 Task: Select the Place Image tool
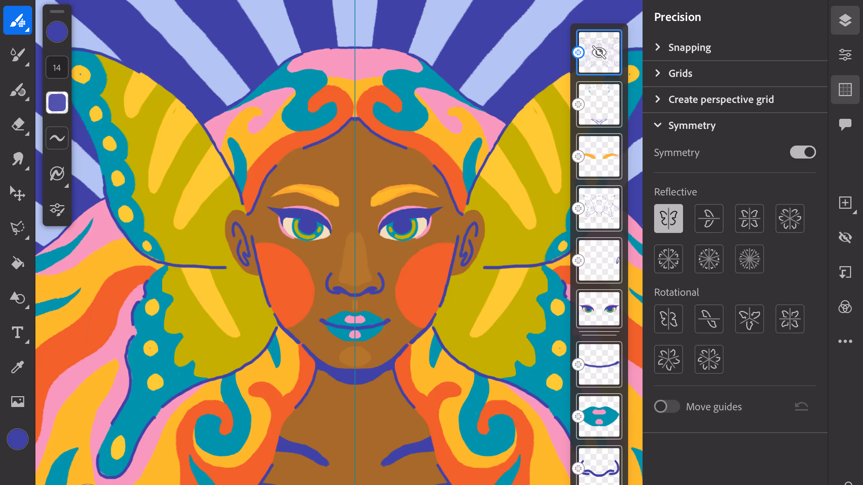pos(17,401)
